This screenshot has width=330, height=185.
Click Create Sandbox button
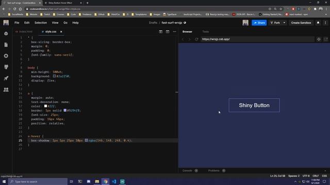pyautogui.click(x=301, y=23)
